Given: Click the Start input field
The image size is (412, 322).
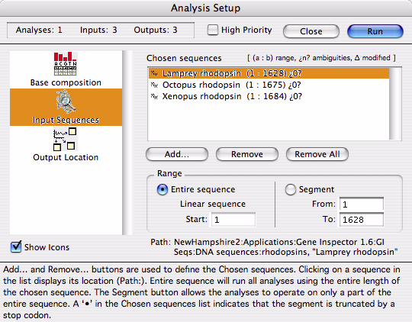Looking at the screenshot, I should 233,220.
